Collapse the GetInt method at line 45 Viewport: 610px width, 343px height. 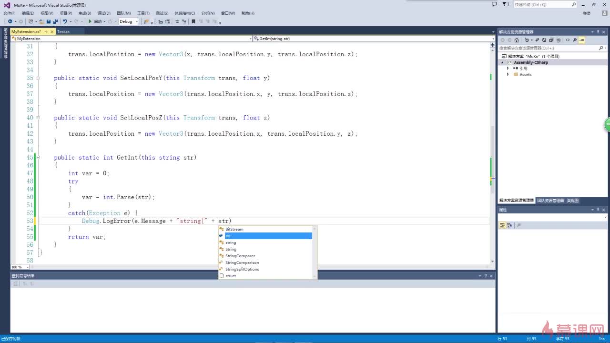click(x=38, y=157)
